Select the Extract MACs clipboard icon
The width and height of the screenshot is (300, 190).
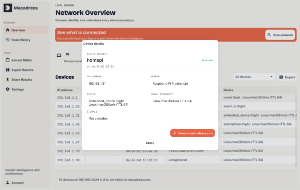[7, 60]
